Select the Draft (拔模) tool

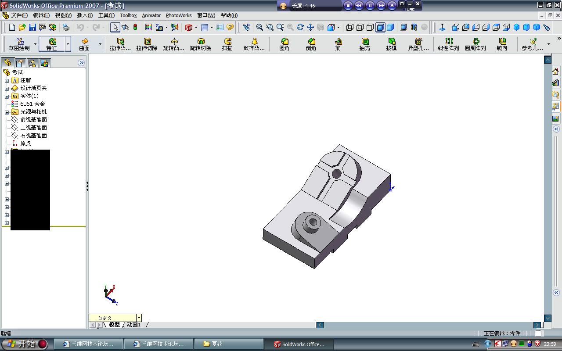392,44
